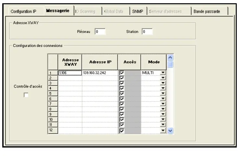
Task: Toggle Accès checkbox in row 6
Action: (122, 99)
